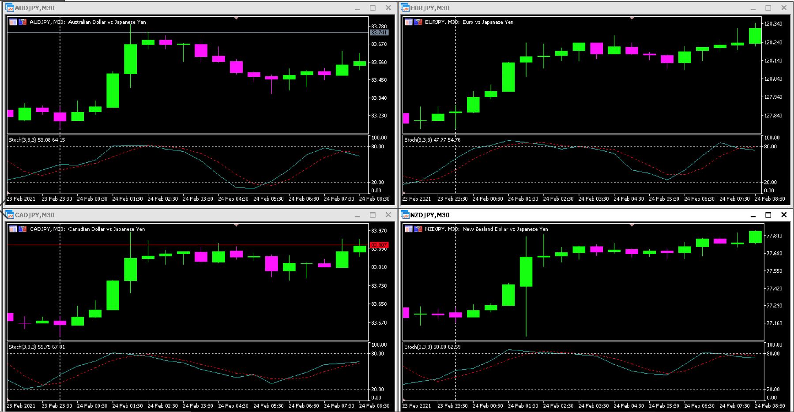The height and width of the screenshot is (412, 794).
Task: Click the AUDJPY window title chart icon
Action: (x=10, y=8)
